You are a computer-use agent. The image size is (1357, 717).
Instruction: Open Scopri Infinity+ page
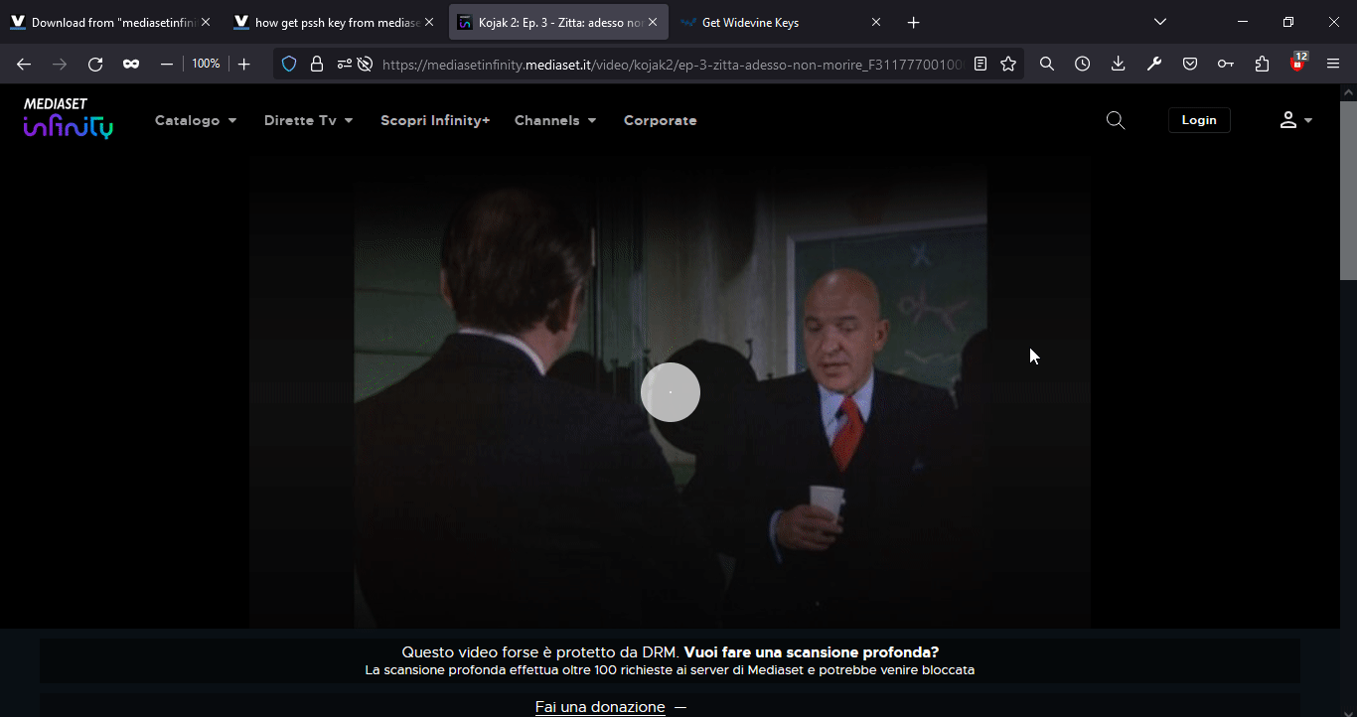[x=435, y=120]
